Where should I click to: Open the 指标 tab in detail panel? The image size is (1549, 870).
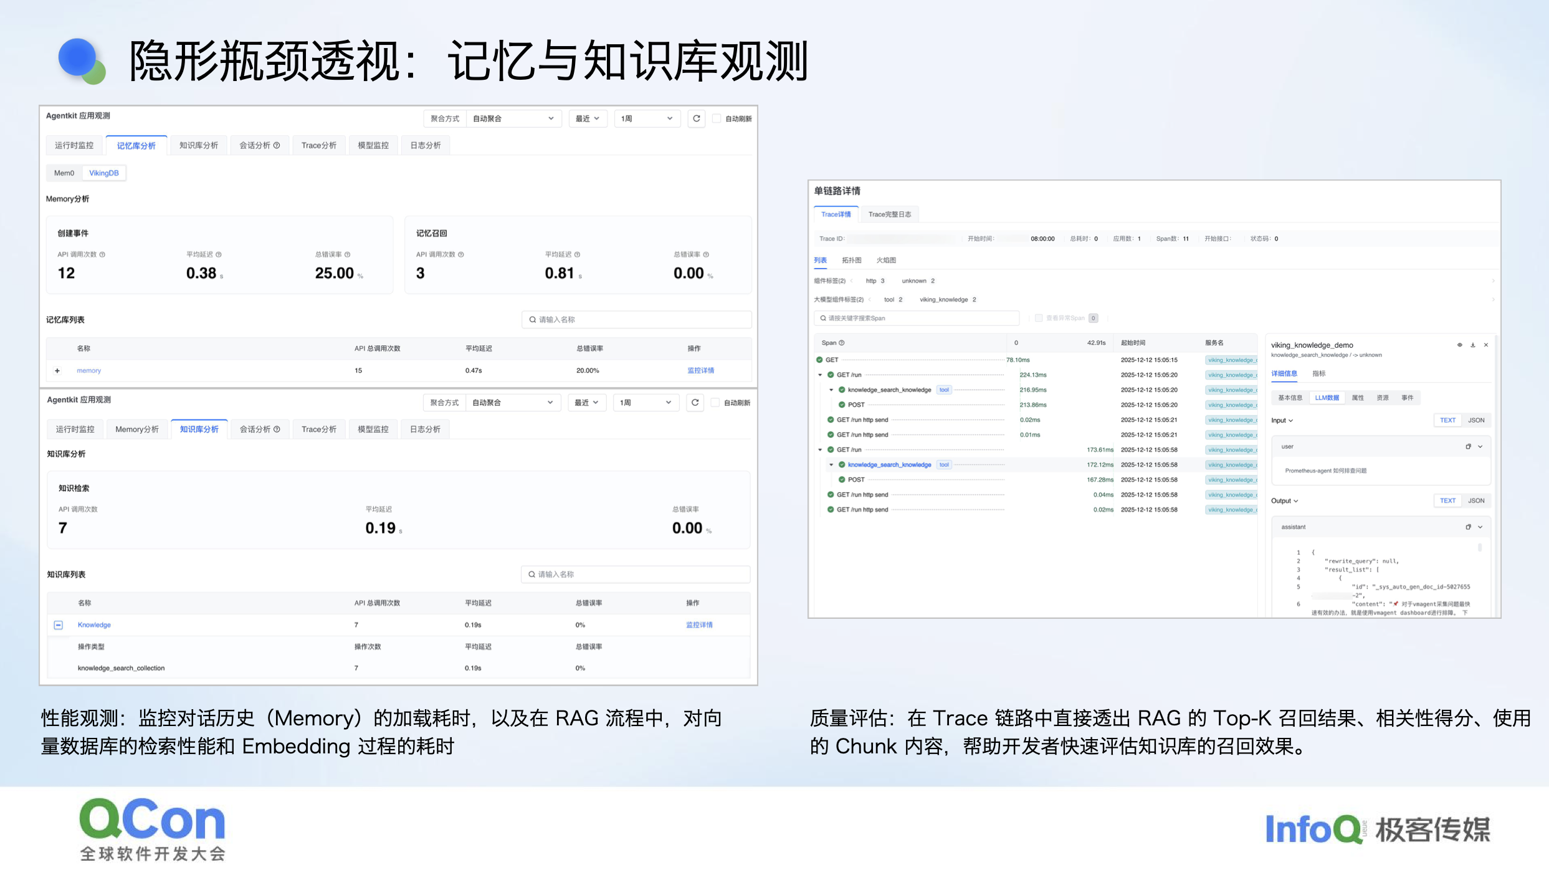[1318, 374]
